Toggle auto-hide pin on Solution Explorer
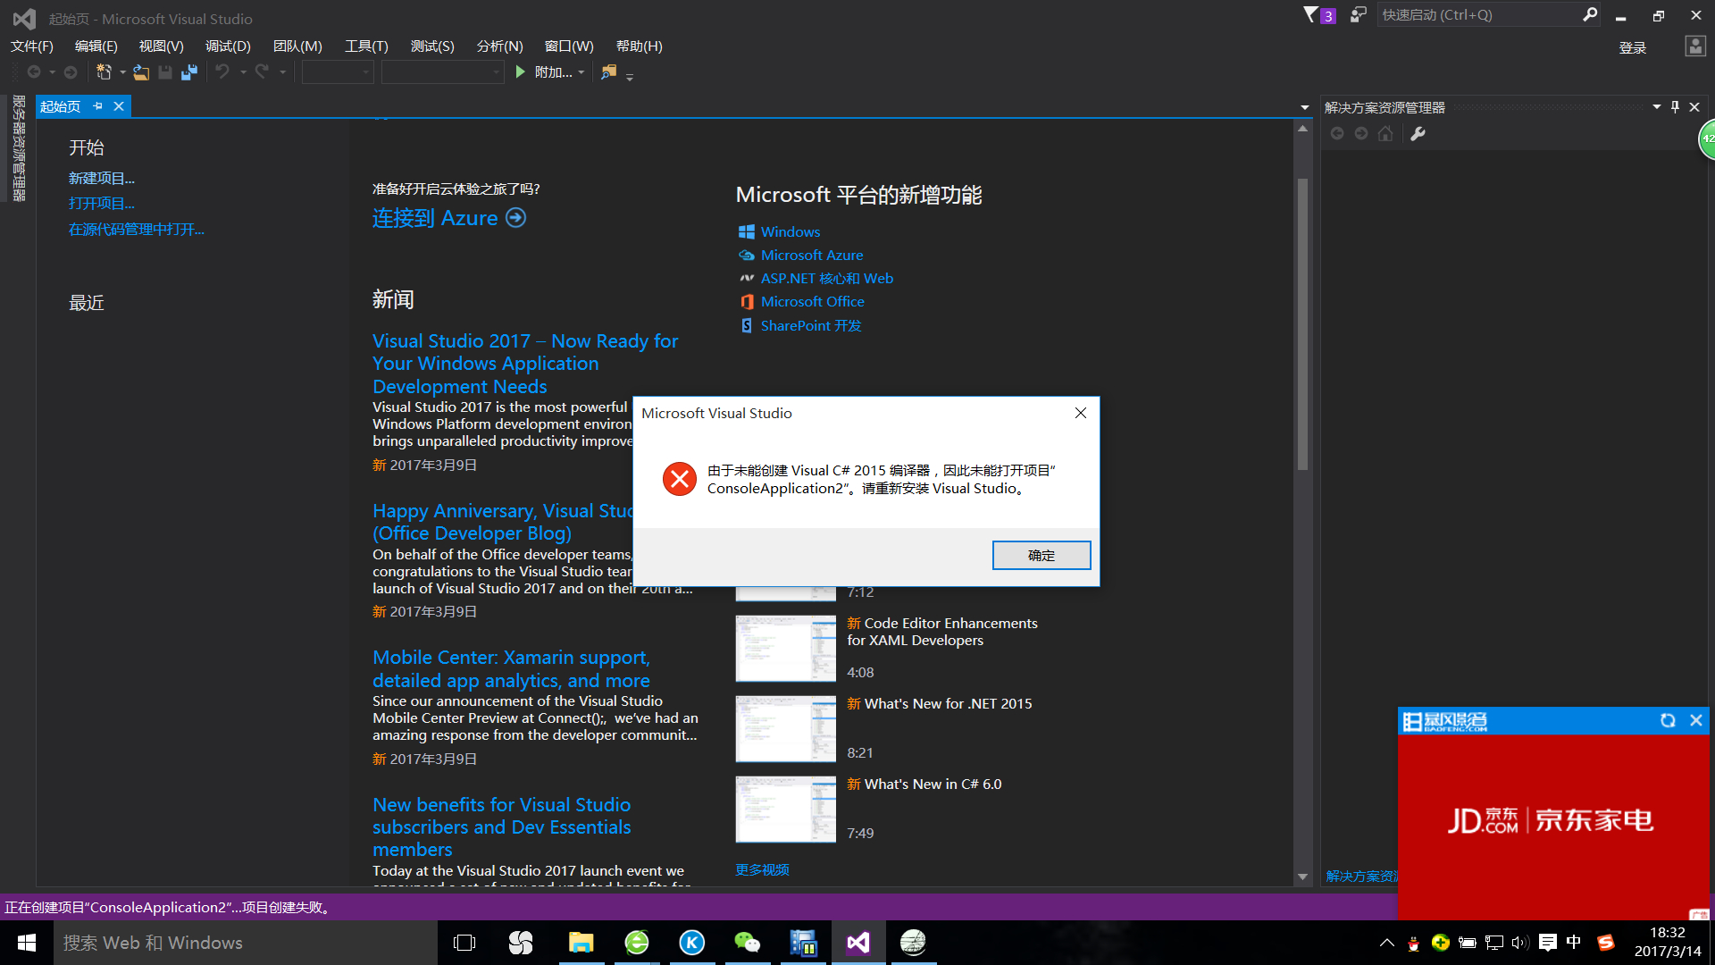Viewport: 1715px width, 965px height. tap(1675, 107)
